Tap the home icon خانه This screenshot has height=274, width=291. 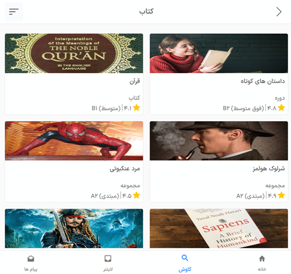[x=262, y=258]
